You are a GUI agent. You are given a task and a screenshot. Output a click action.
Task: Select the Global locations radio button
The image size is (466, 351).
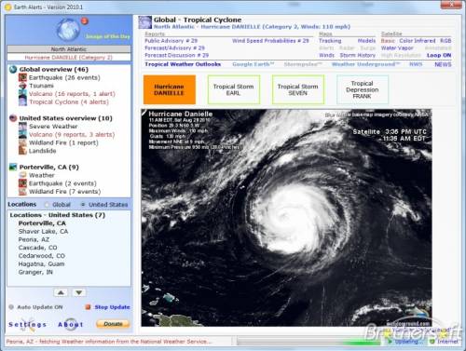click(x=47, y=205)
